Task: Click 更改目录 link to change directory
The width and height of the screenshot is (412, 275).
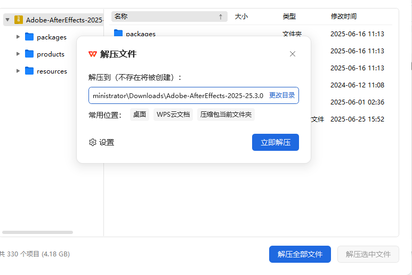Action: [282, 95]
